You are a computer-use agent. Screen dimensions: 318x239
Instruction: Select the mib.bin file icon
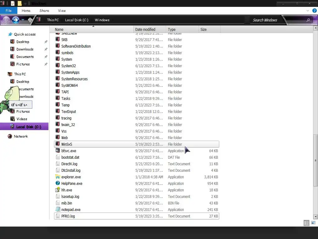click(x=57, y=203)
